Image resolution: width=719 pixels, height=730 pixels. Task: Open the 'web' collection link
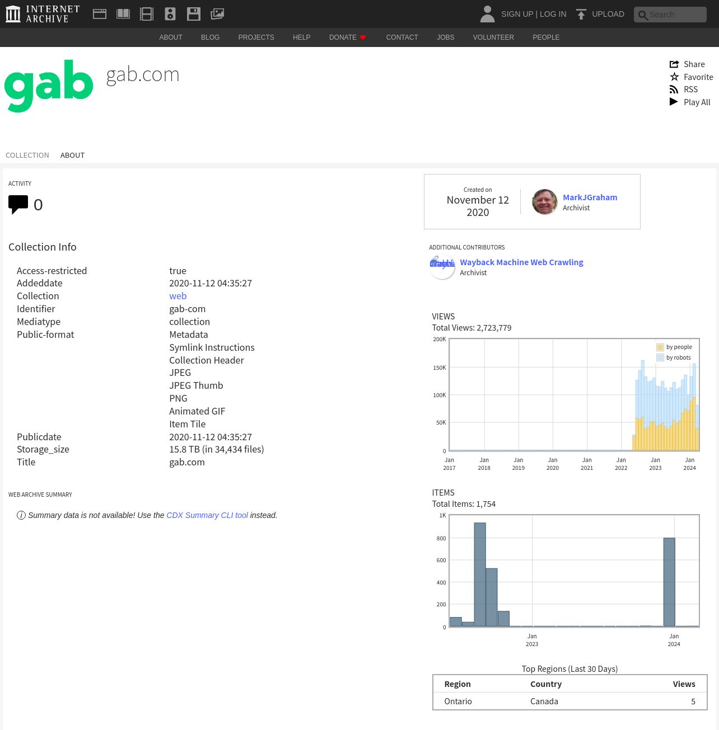coord(178,296)
